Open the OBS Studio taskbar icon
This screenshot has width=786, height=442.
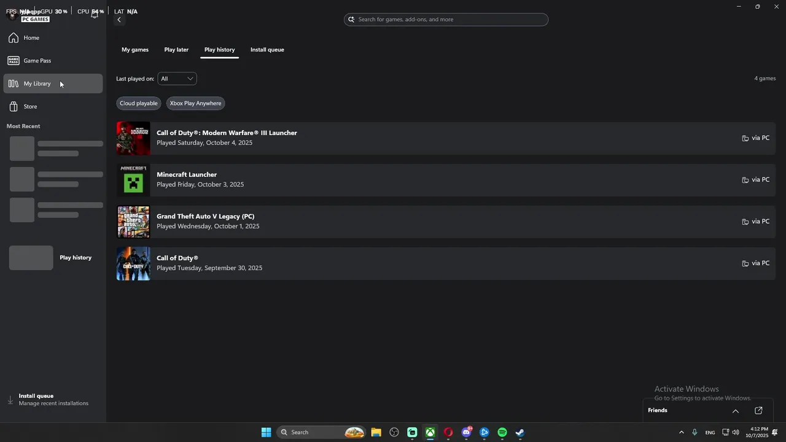[x=394, y=432]
